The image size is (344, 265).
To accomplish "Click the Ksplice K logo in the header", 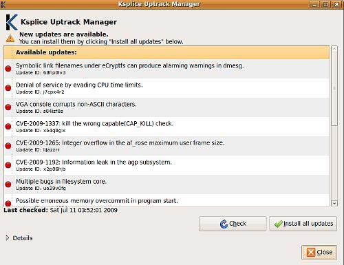I will click(x=12, y=22).
